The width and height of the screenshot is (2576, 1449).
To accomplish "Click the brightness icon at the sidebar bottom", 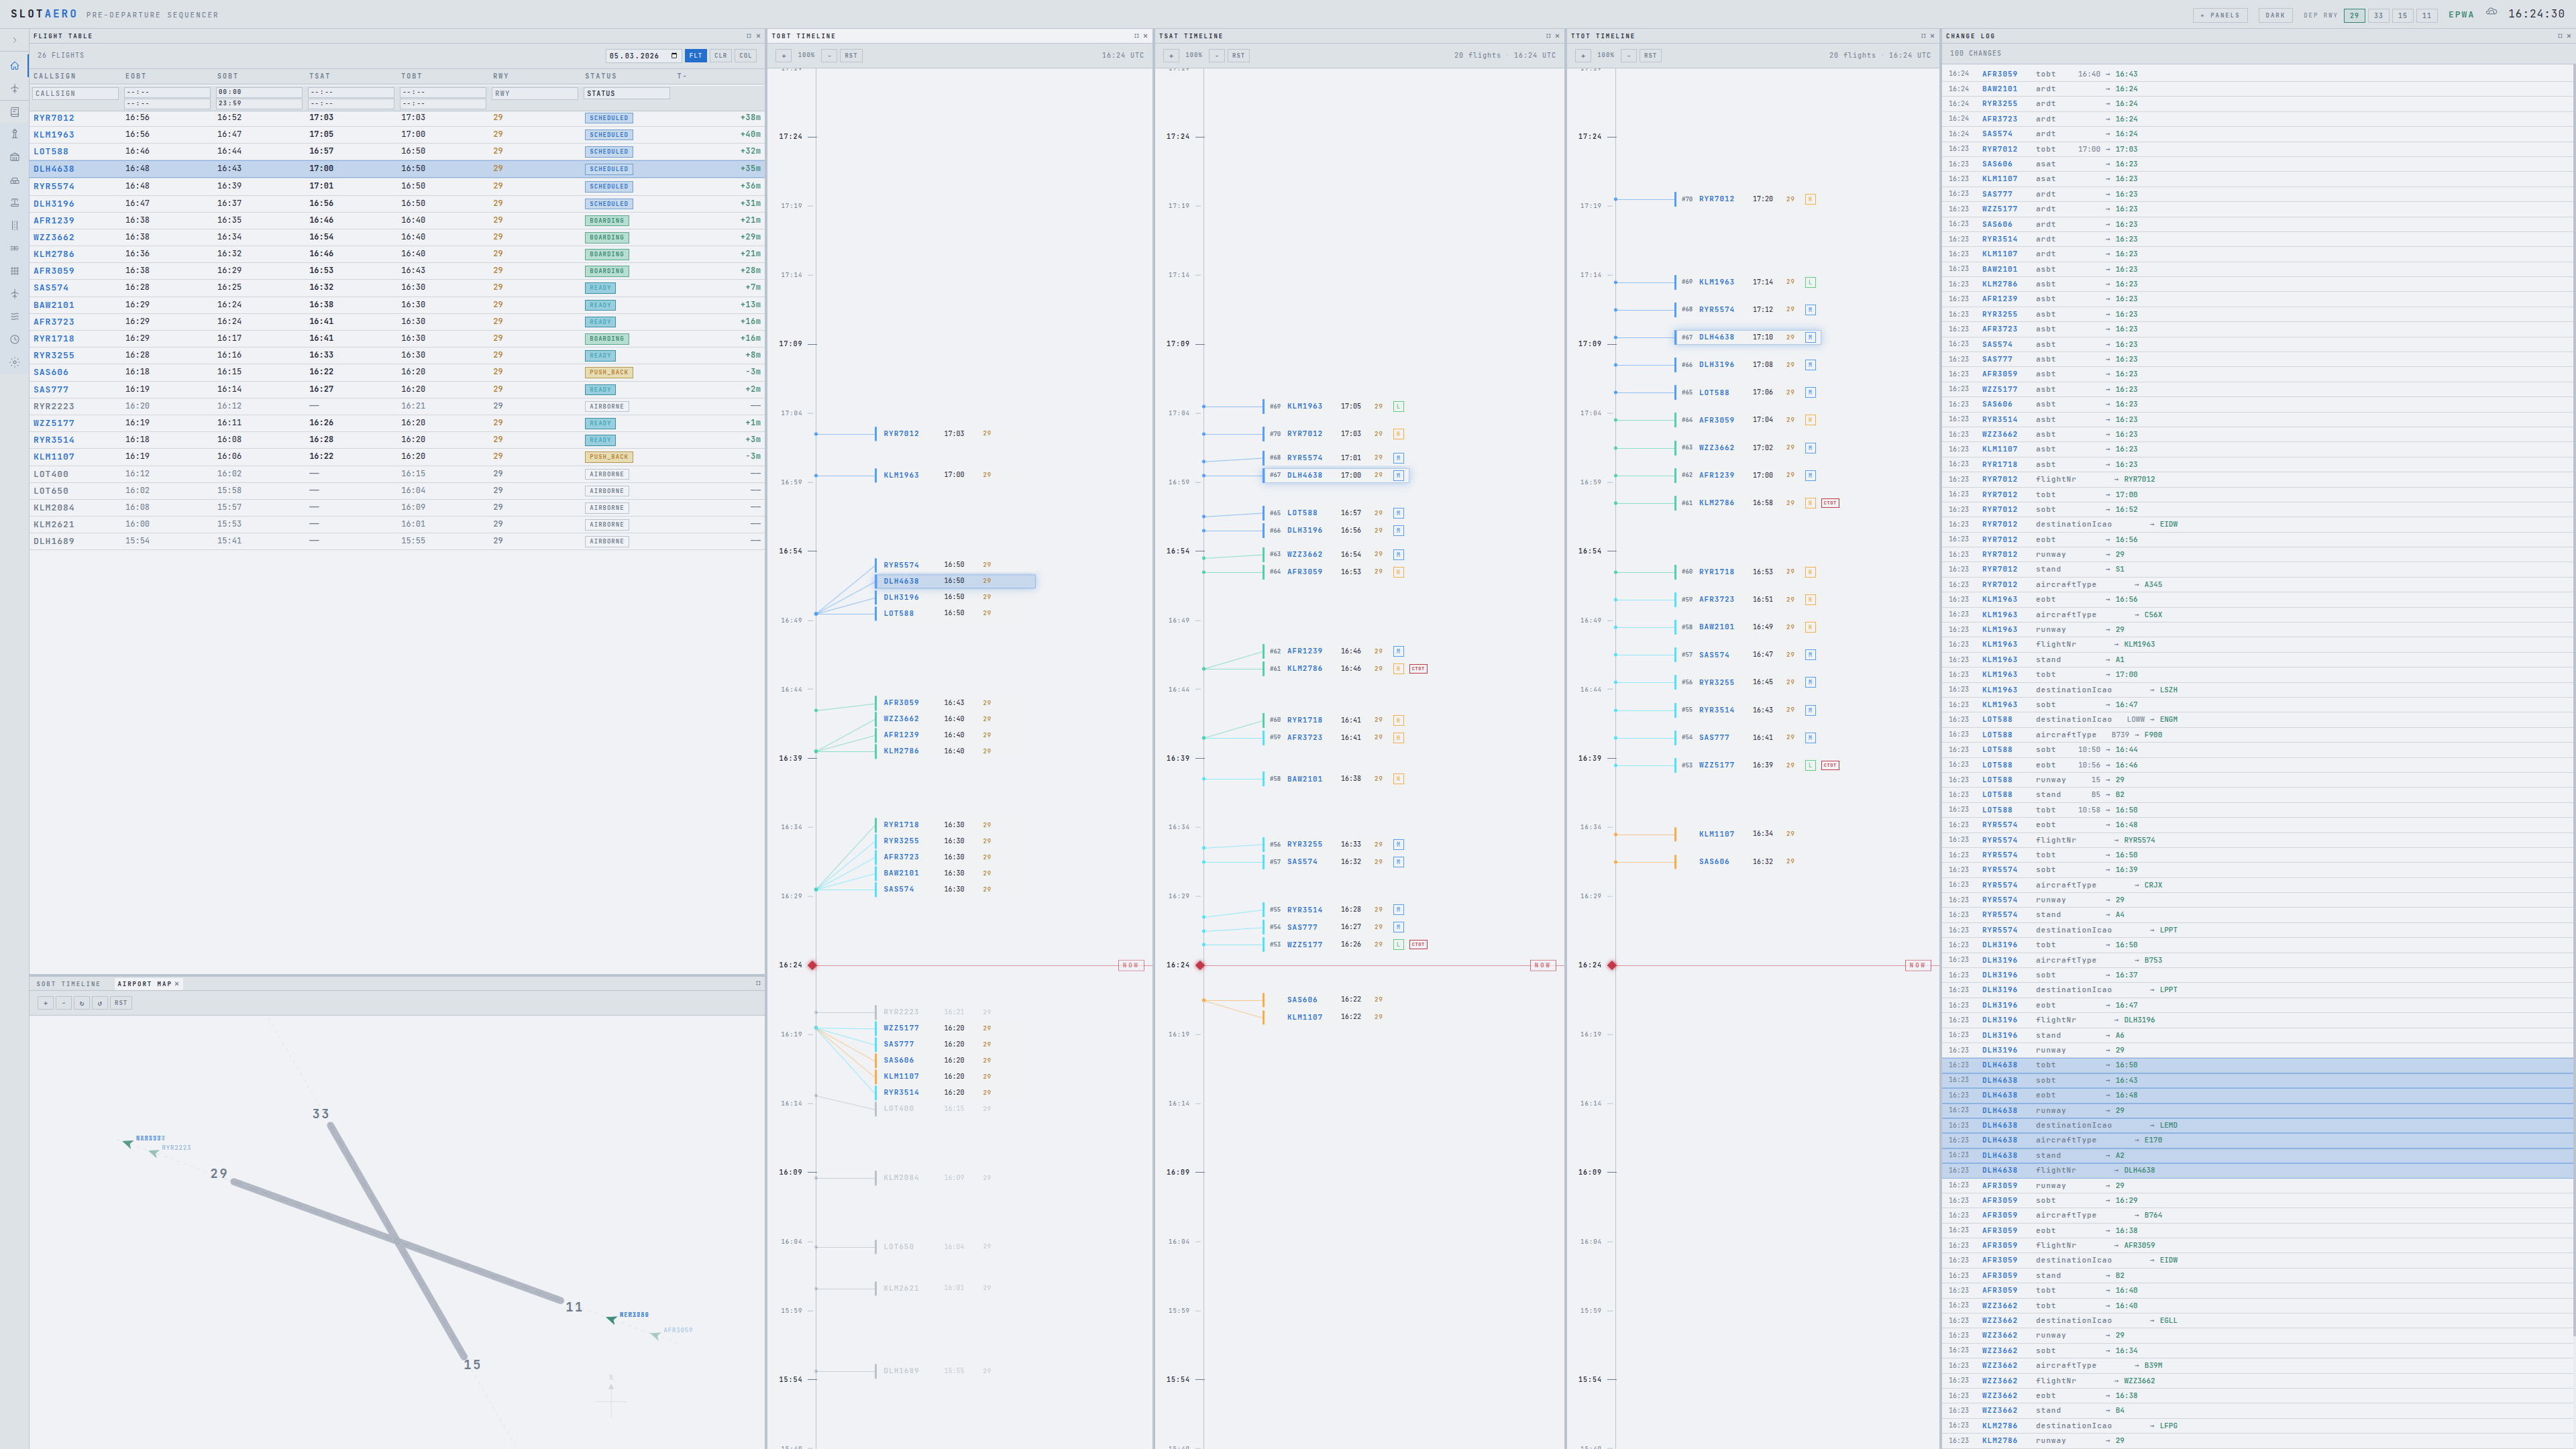I will tap(14, 362).
